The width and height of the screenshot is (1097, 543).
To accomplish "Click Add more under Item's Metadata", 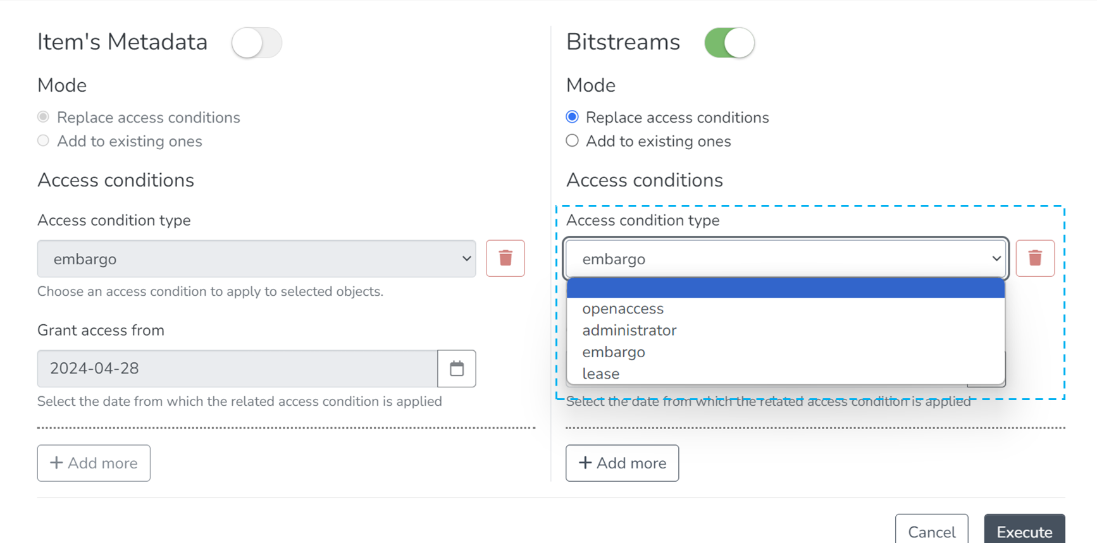I will coord(94,463).
